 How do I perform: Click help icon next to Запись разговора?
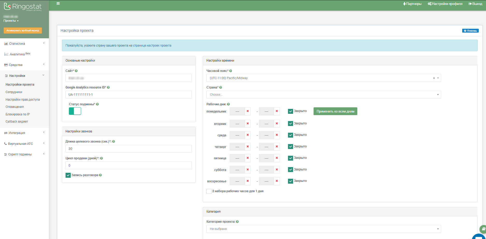pos(100,175)
